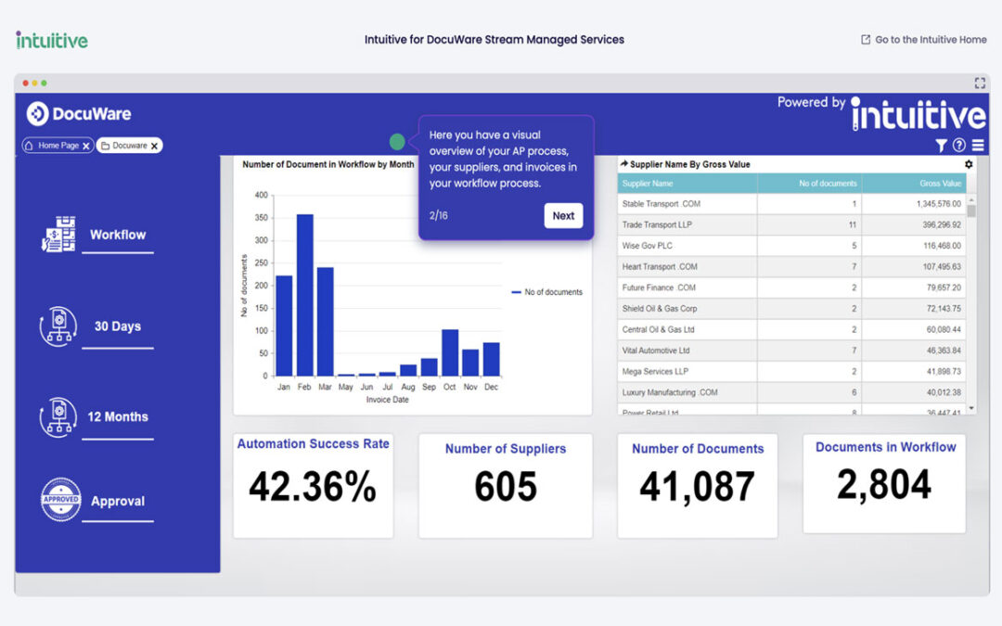Image resolution: width=1002 pixels, height=626 pixels.
Task: Click the Workflow invoice icon in sidebar
Action: 58,235
